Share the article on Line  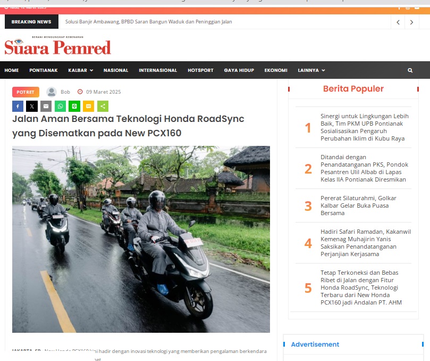tap(74, 106)
